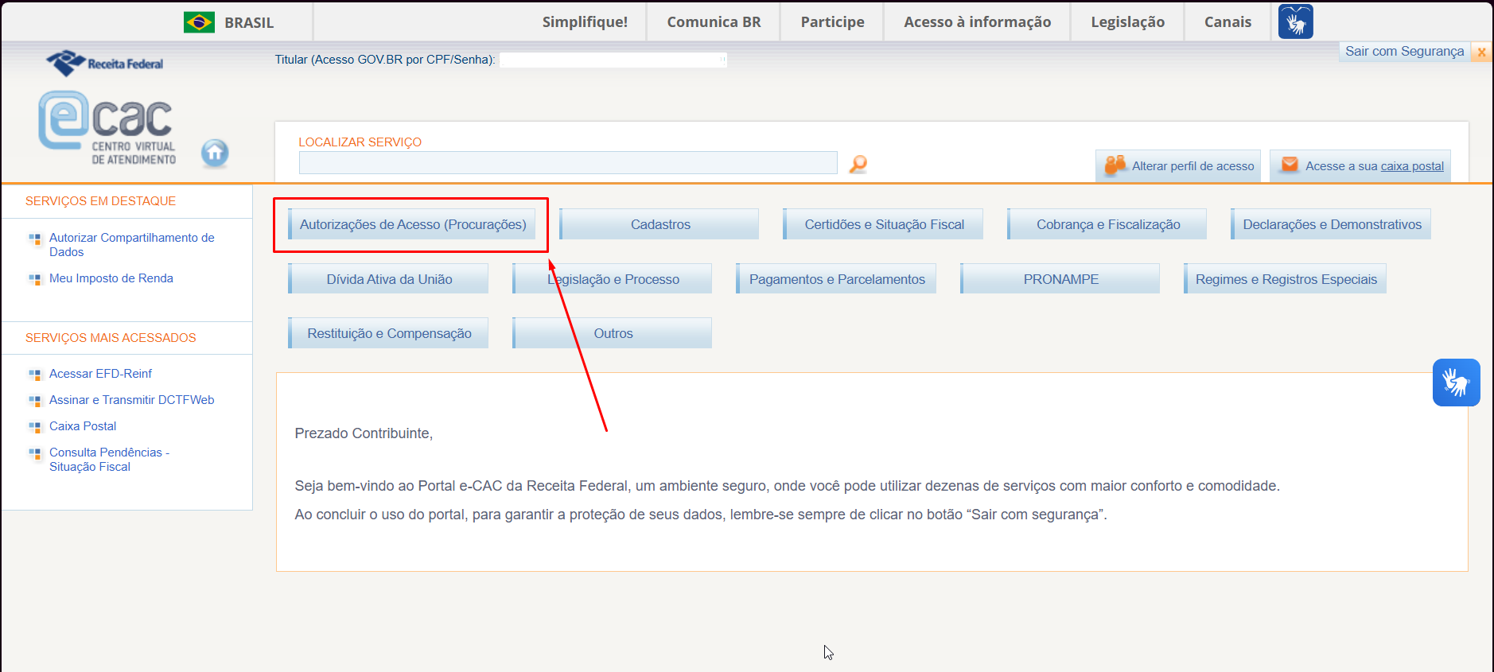Open Acesso à informação menu
Viewport: 1494px width, 672px height.
(977, 22)
